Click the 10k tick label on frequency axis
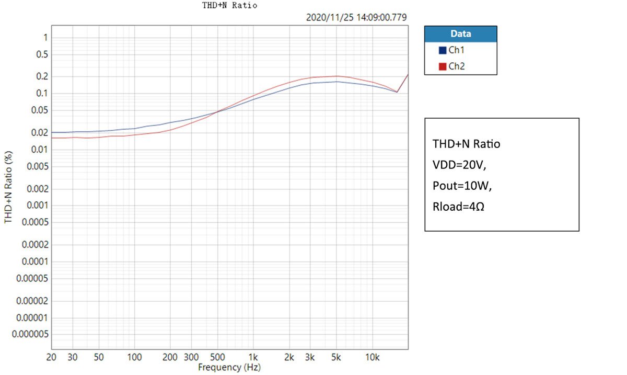The height and width of the screenshot is (375, 627). (371, 357)
